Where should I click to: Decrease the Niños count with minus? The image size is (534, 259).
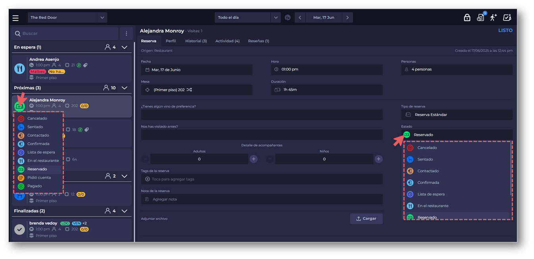coord(270,159)
